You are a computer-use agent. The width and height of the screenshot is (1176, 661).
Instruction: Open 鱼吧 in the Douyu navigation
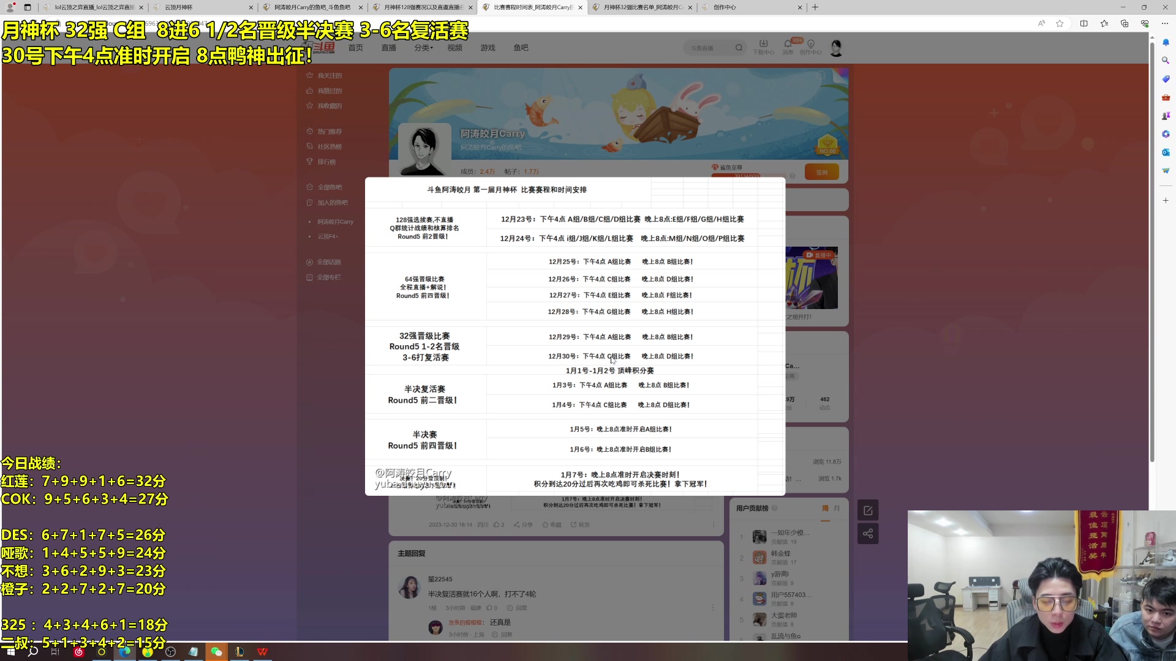[x=521, y=48]
